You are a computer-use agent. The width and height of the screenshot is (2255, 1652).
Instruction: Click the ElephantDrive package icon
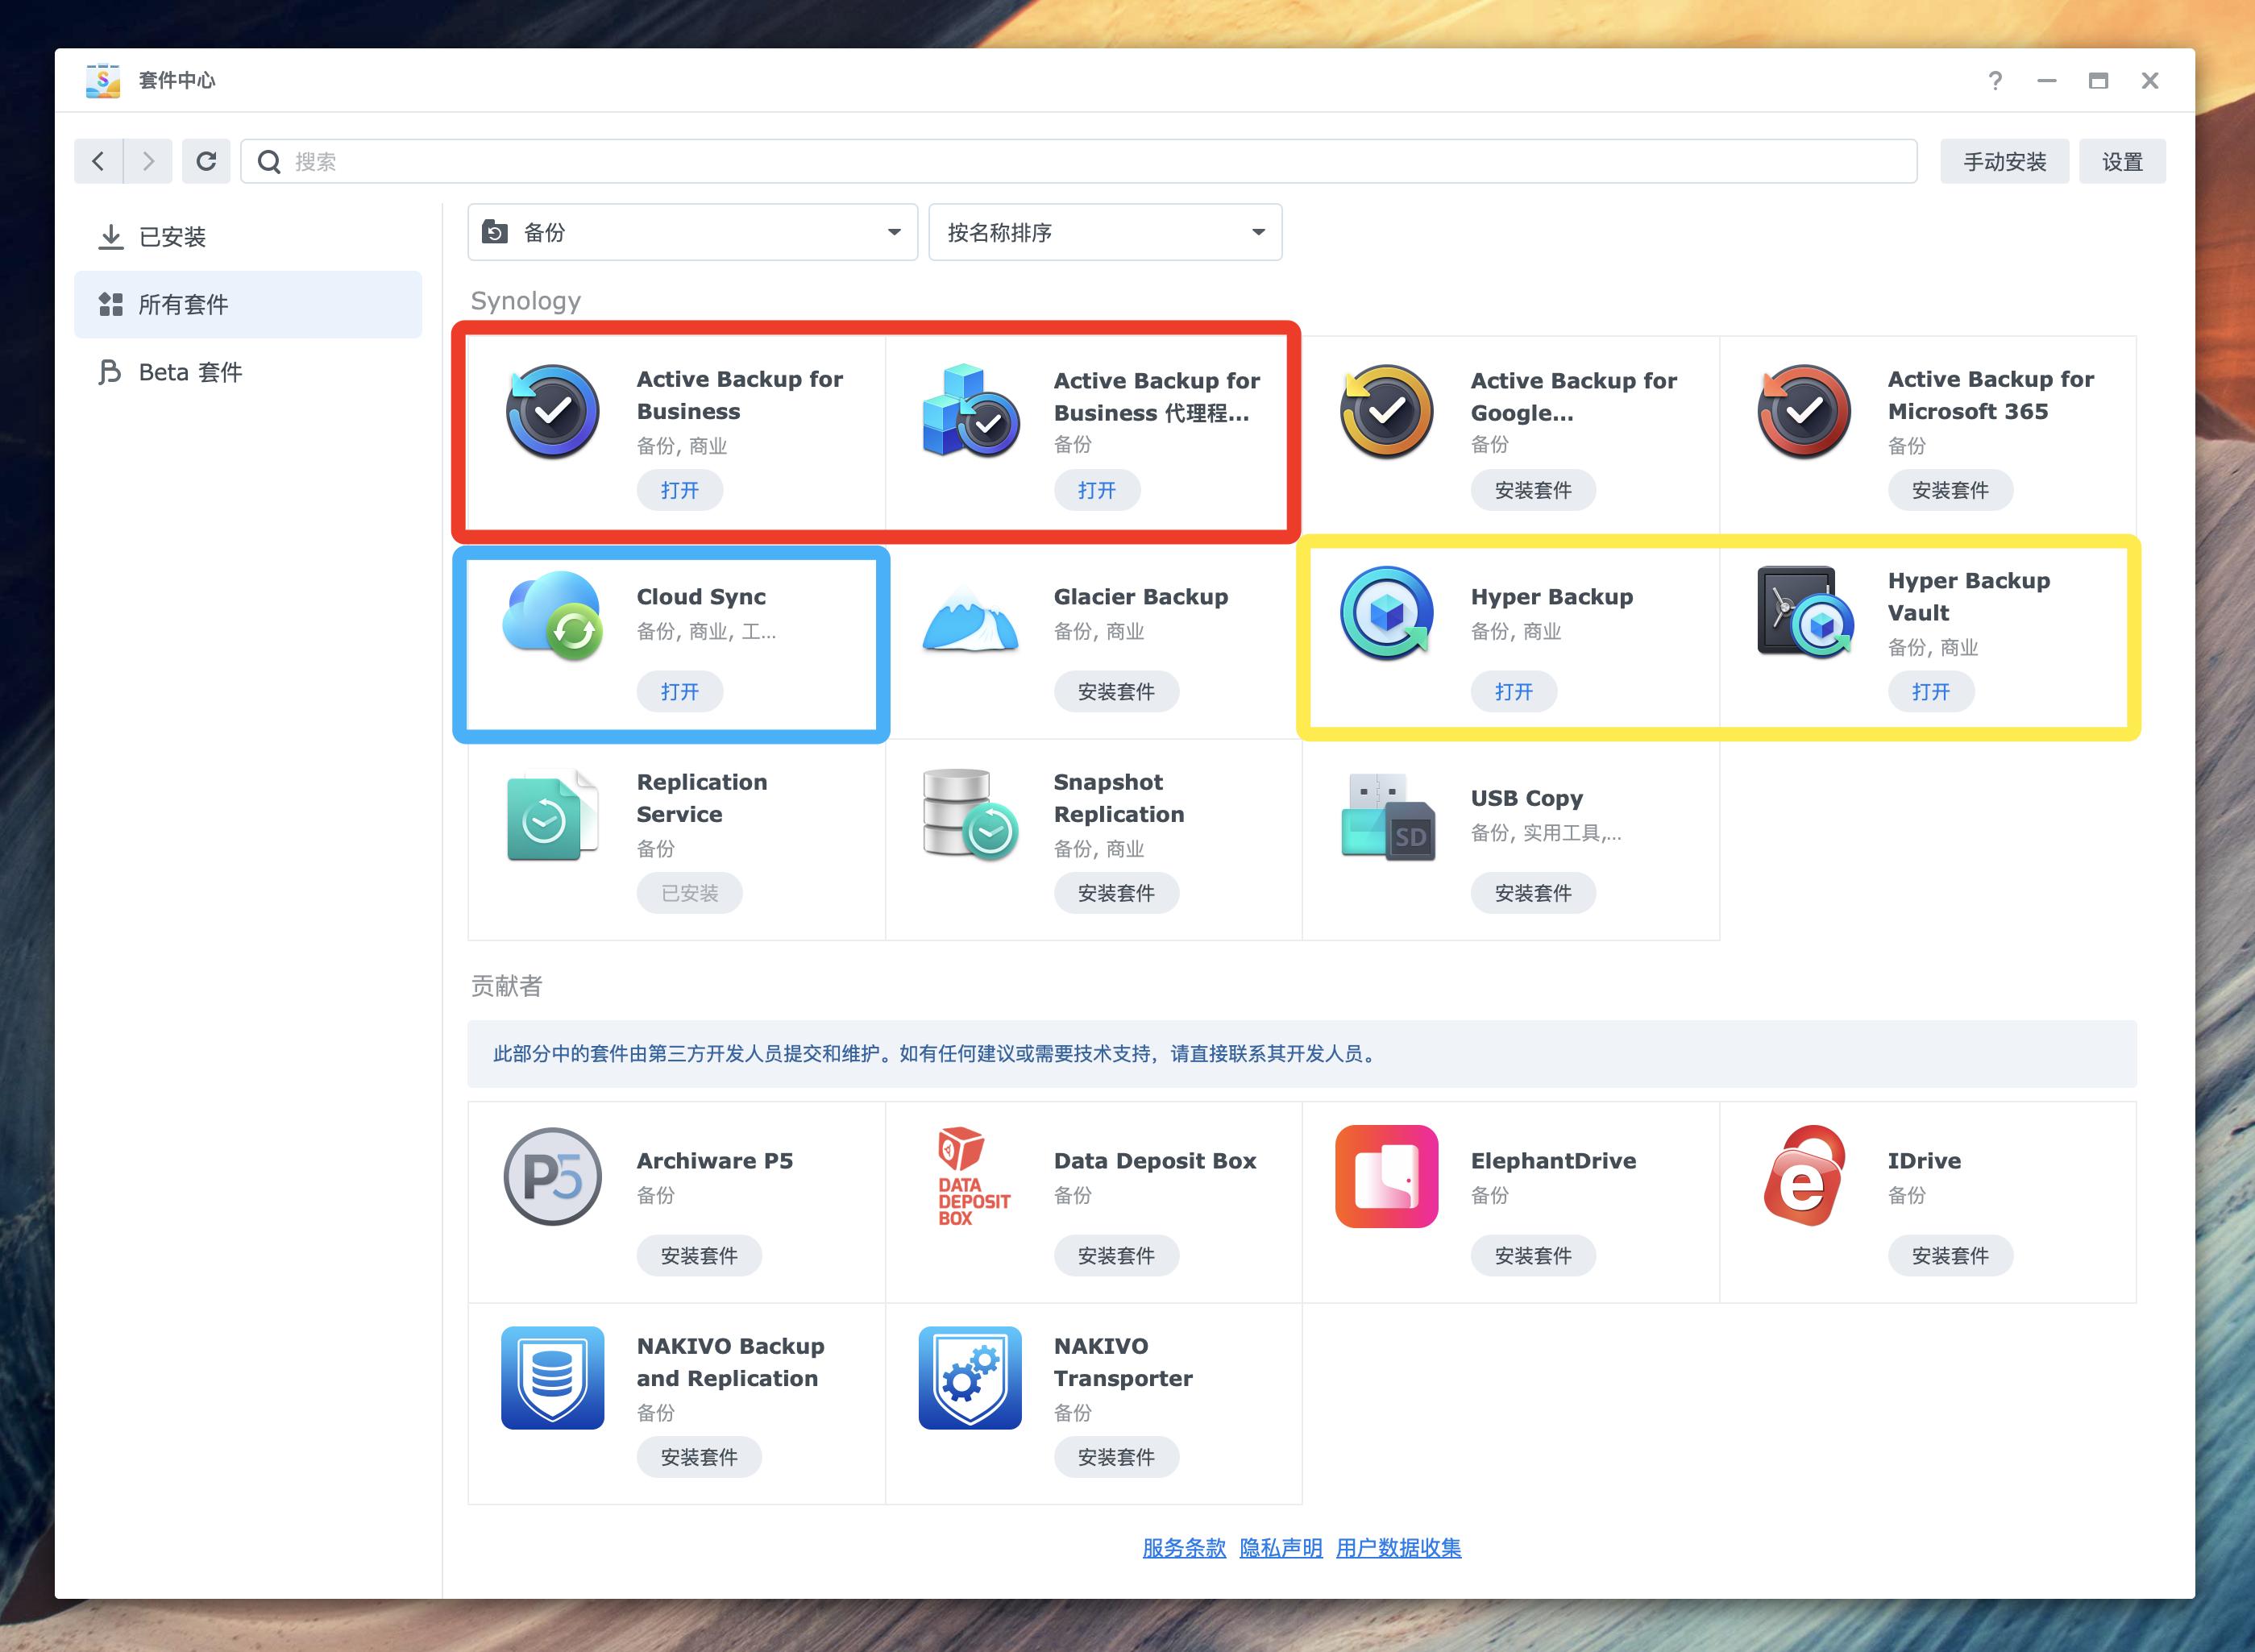(1386, 1176)
